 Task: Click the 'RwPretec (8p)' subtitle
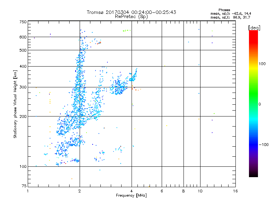click(x=131, y=17)
